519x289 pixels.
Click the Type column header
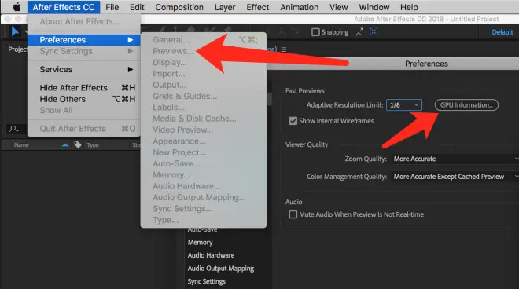(93, 144)
